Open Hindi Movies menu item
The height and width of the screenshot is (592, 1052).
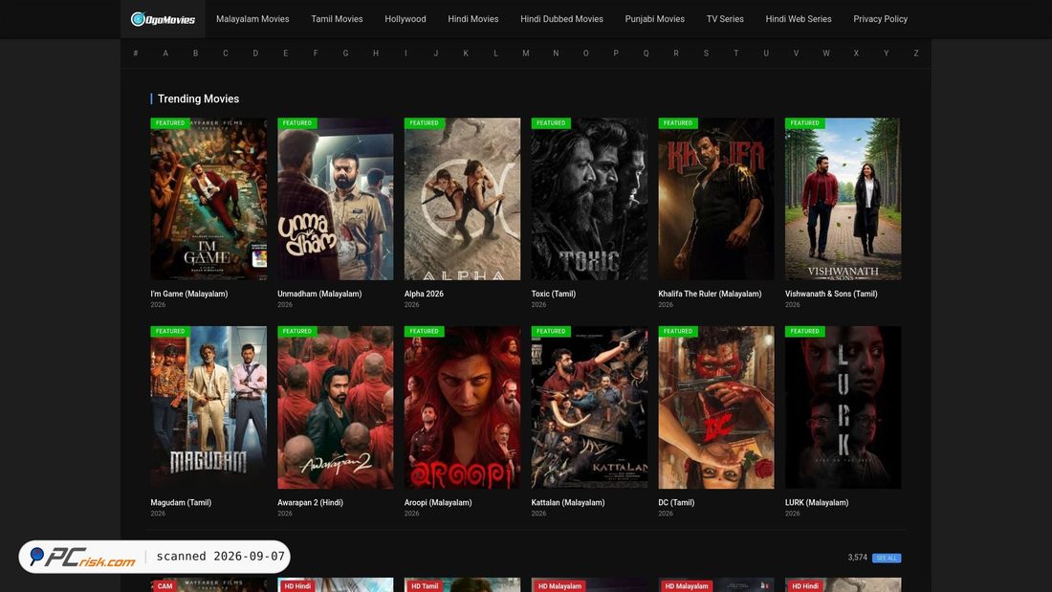pyautogui.click(x=473, y=19)
